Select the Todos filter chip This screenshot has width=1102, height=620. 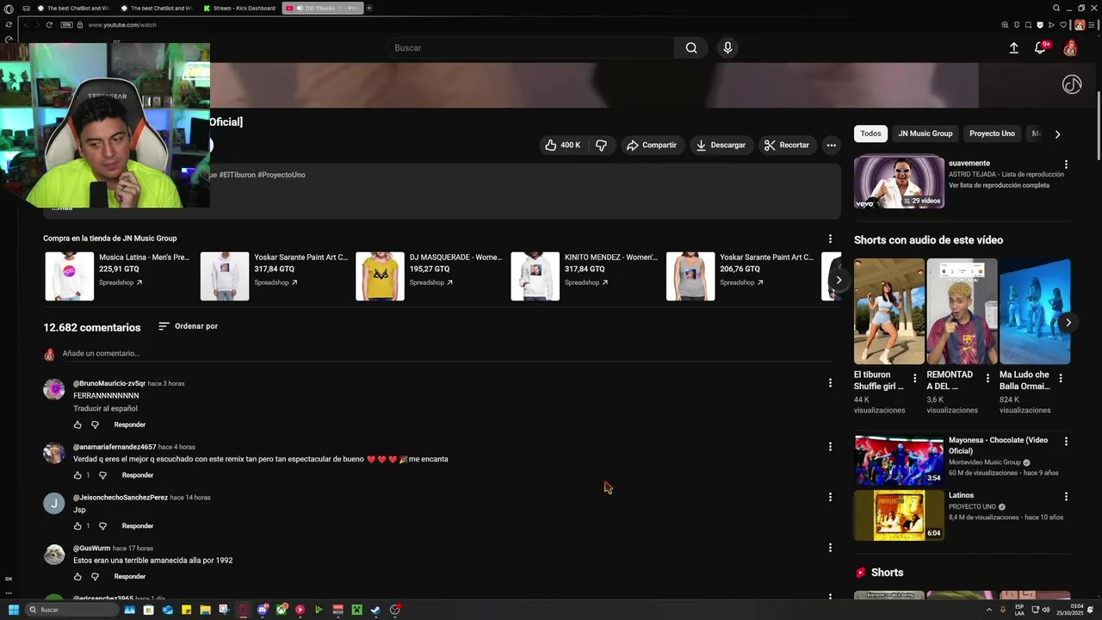tap(870, 133)
